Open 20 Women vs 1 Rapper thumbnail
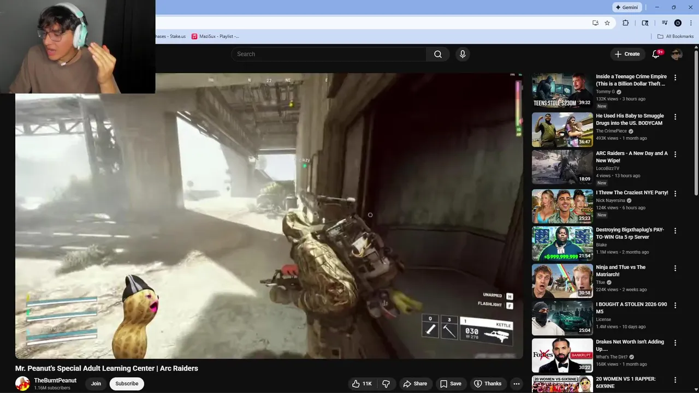This screenshot has width=699, height=393. tap(562, 384)
